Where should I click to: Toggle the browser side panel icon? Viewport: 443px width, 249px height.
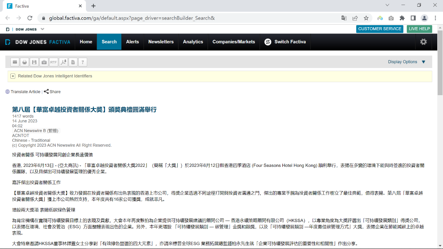(x=413, y=18)
